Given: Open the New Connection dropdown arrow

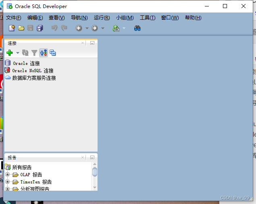Looking at the screenshot, I should (x=18, y=53).
